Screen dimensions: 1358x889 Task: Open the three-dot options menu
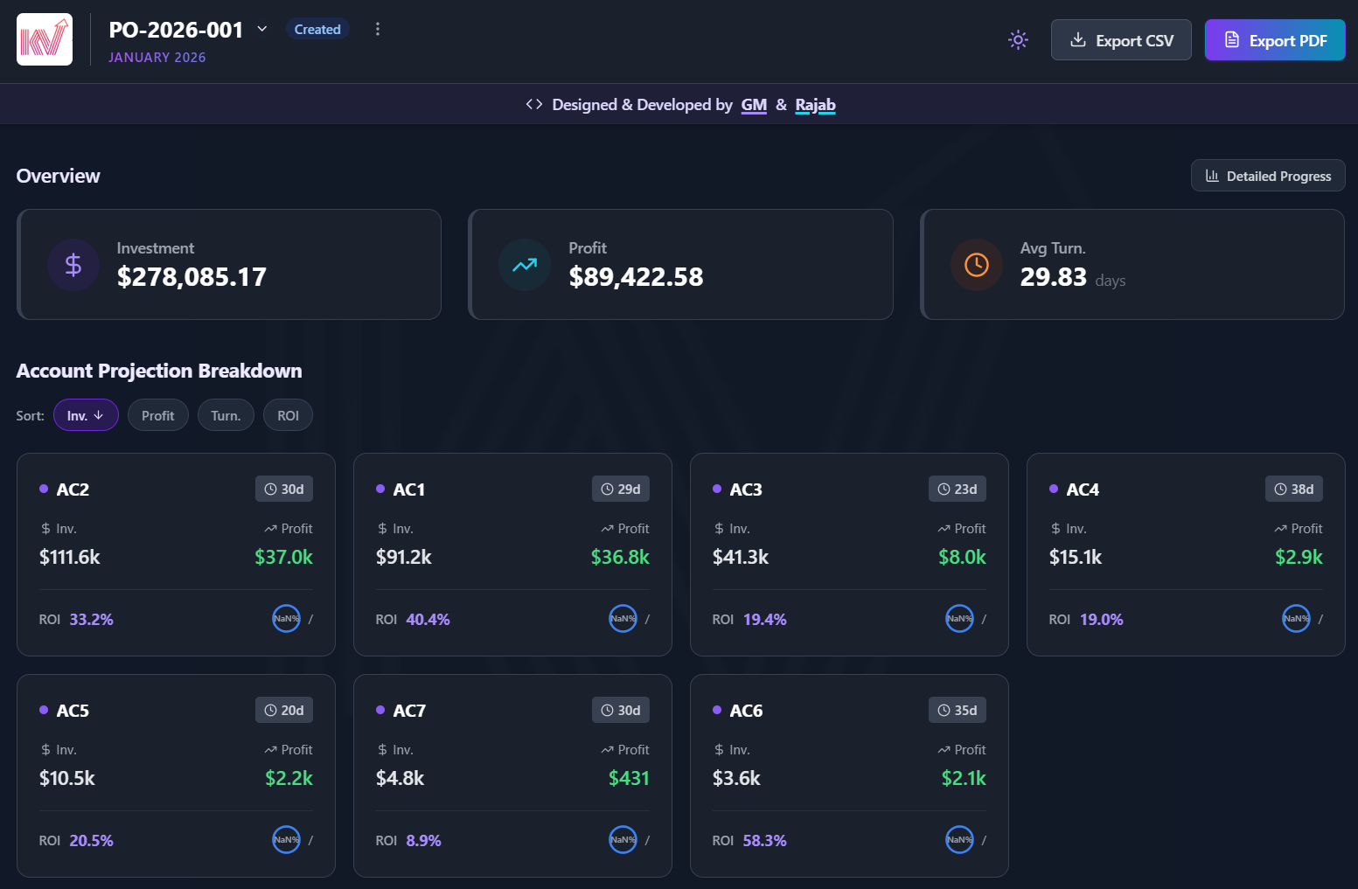point(378,29)
